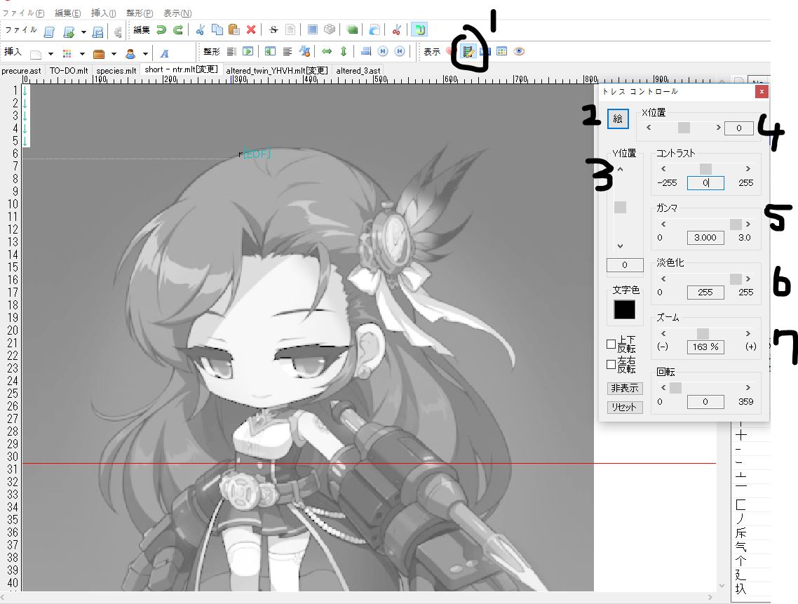This screenshot has height=604, width=798.
Task: Expand the dropdown next to the color grid icon
Action: tap(82, 54)
